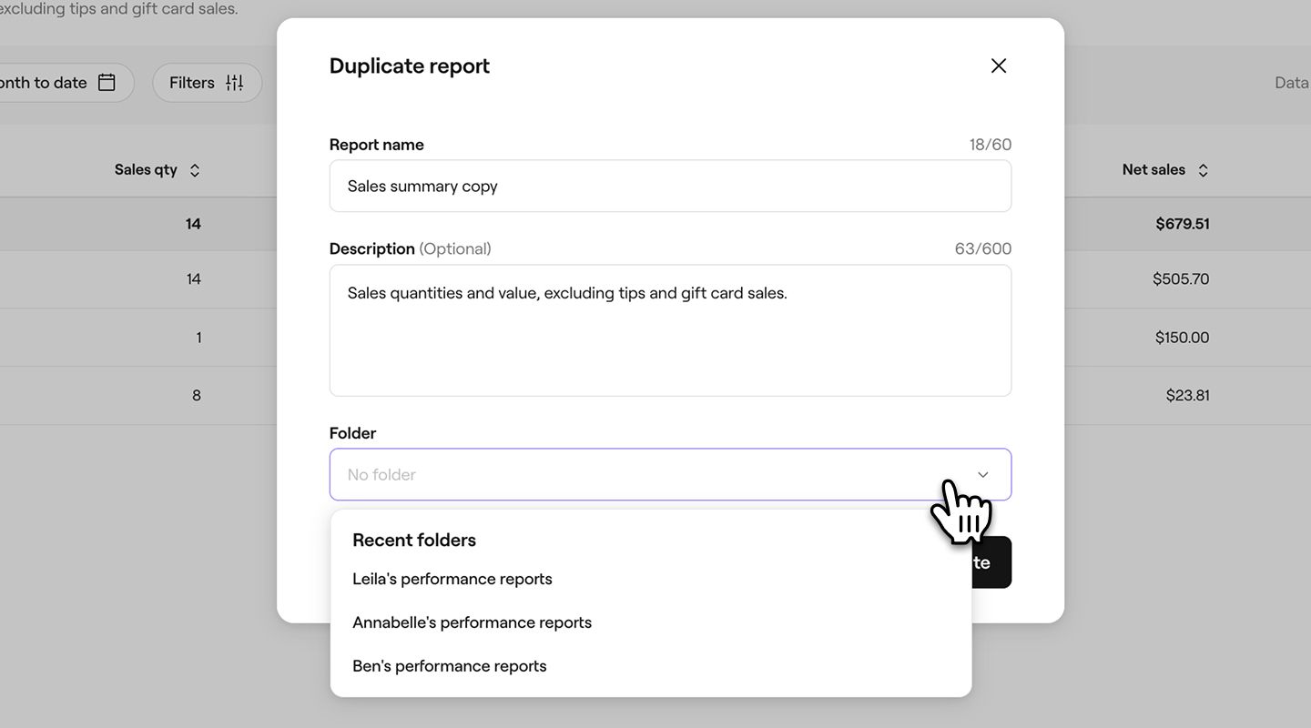Screen dimensions: 1311x728
Task: Pick Ben's performance reports folder
Action: pyautogui.click(x=450, y=666)
